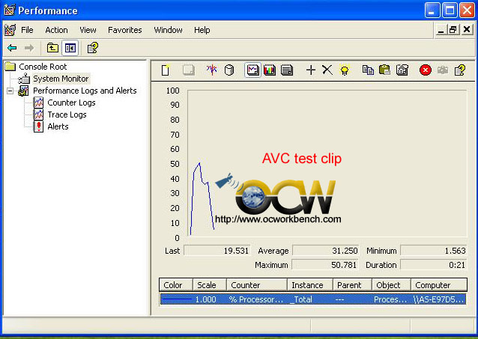The height and width of the screenshot is (339, 478).
Task: Open System Monitor Help icon
Action: tap(460, 70)
